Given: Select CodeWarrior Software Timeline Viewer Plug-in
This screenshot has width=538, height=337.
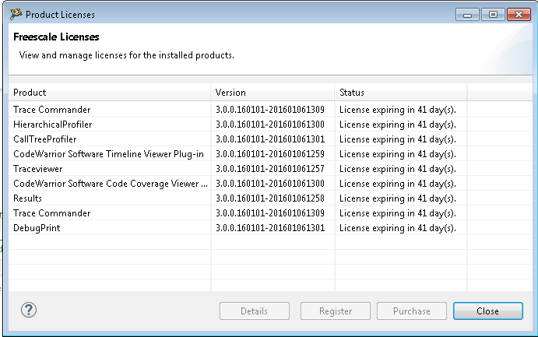Looking at the screenshot, I should click(108, 154).
